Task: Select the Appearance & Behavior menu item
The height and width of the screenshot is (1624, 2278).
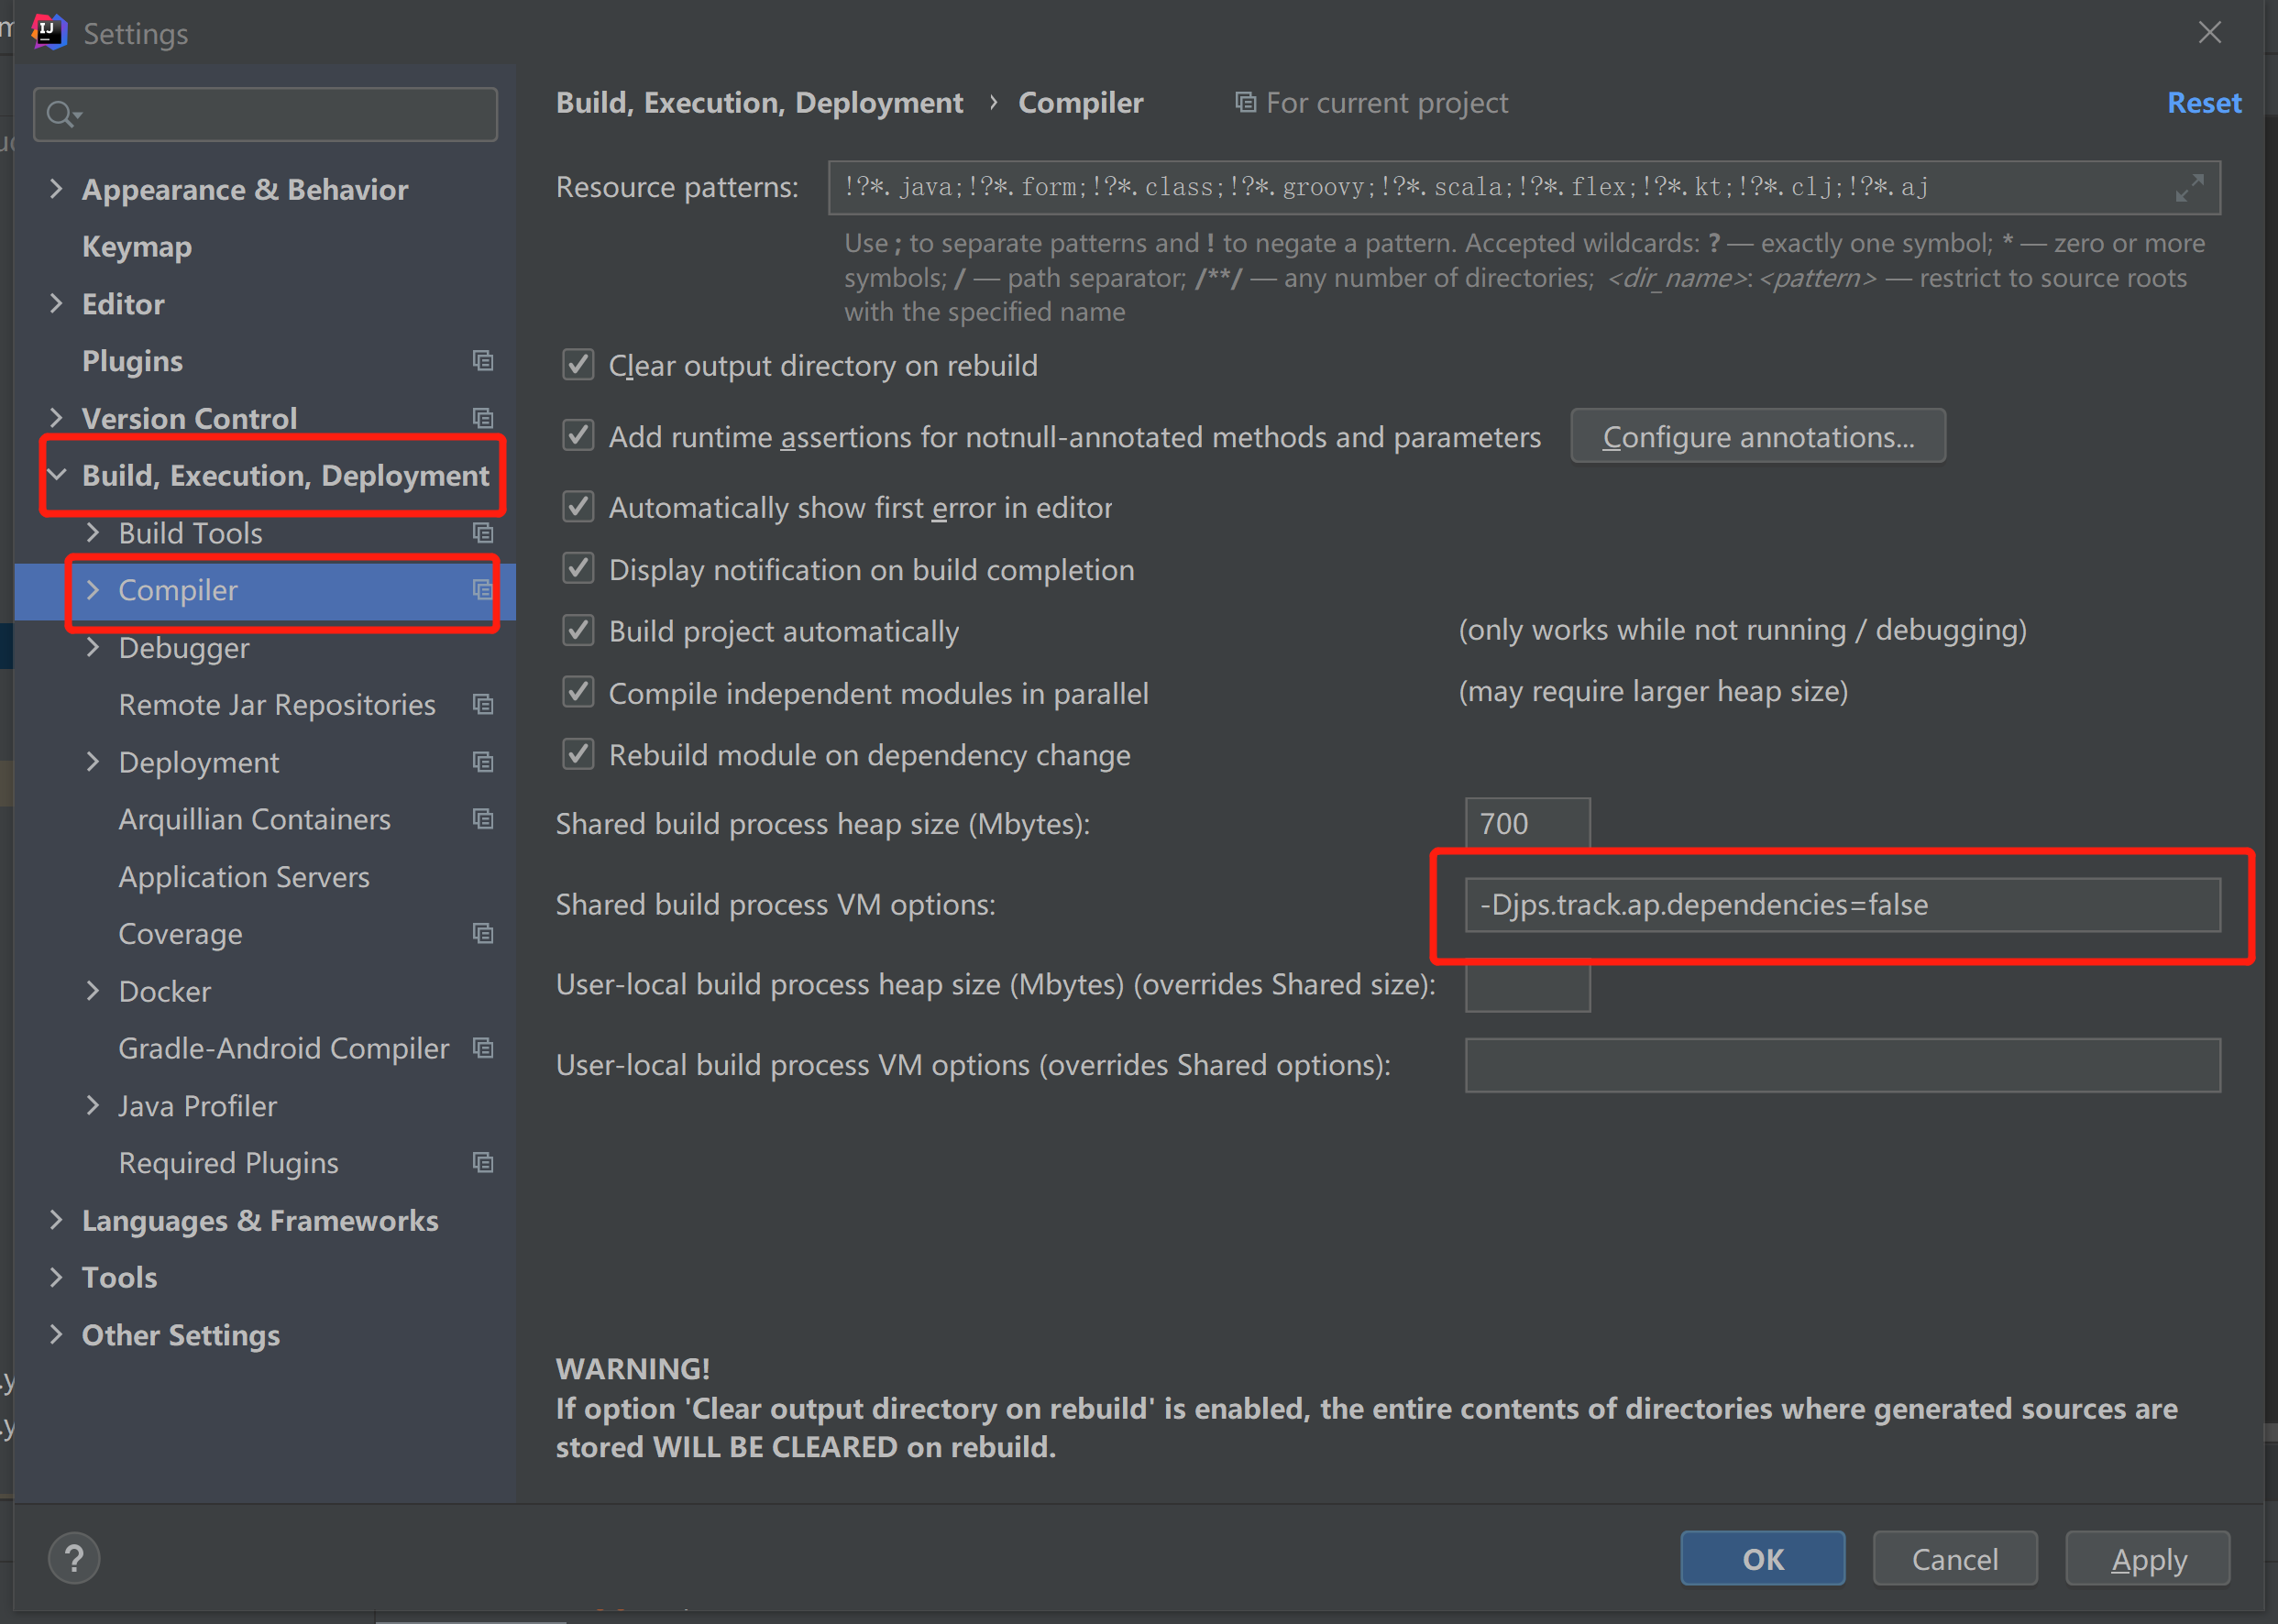Action: tap(245, 188)
